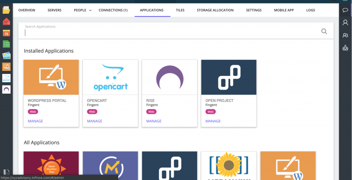This screenshot has width=352, height=180.
Task: Go to the Logs tab
Action: (x=310, y=10)
